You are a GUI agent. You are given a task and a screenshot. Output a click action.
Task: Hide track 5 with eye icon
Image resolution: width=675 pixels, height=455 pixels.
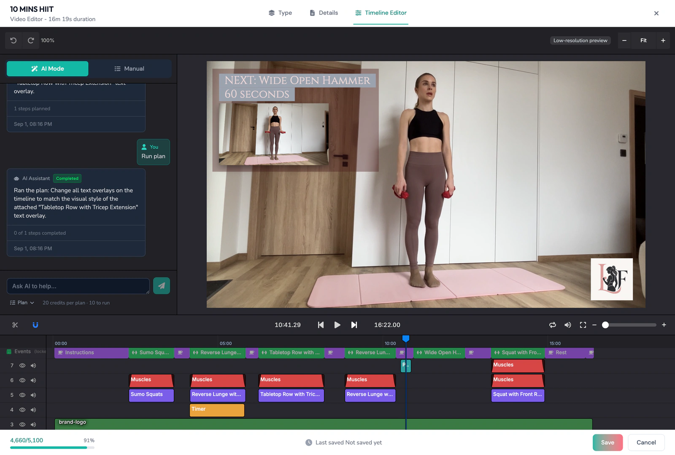(22, 395)
